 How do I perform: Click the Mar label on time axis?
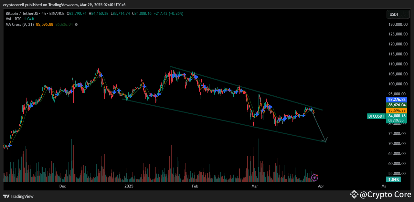(255, 186)
